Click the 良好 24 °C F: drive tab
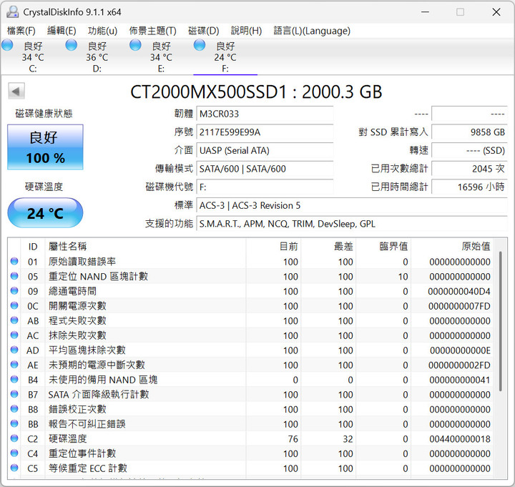Image resolution: width=515 pixels, height=487 pixels. [x=225, y=56]
